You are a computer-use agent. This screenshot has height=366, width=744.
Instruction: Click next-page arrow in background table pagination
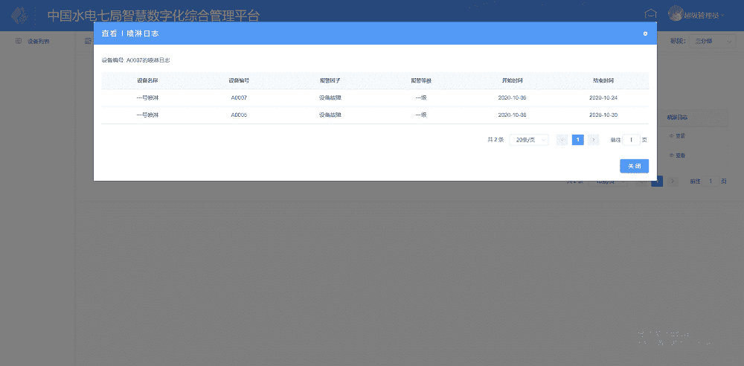(x=673, y=181)
